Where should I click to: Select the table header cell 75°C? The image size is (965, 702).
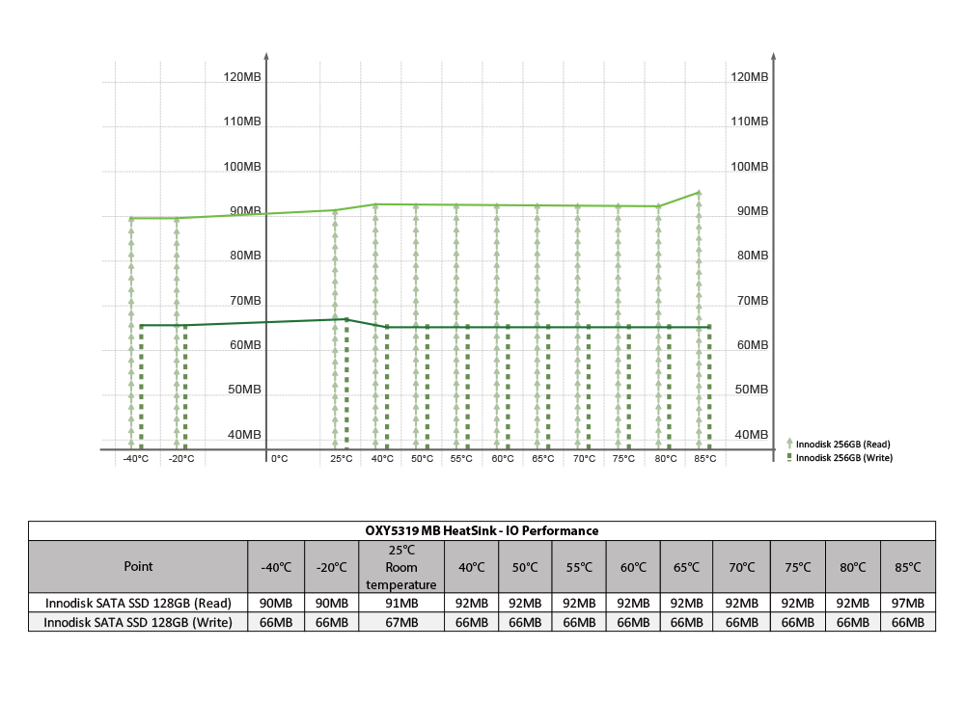(798, 567)
